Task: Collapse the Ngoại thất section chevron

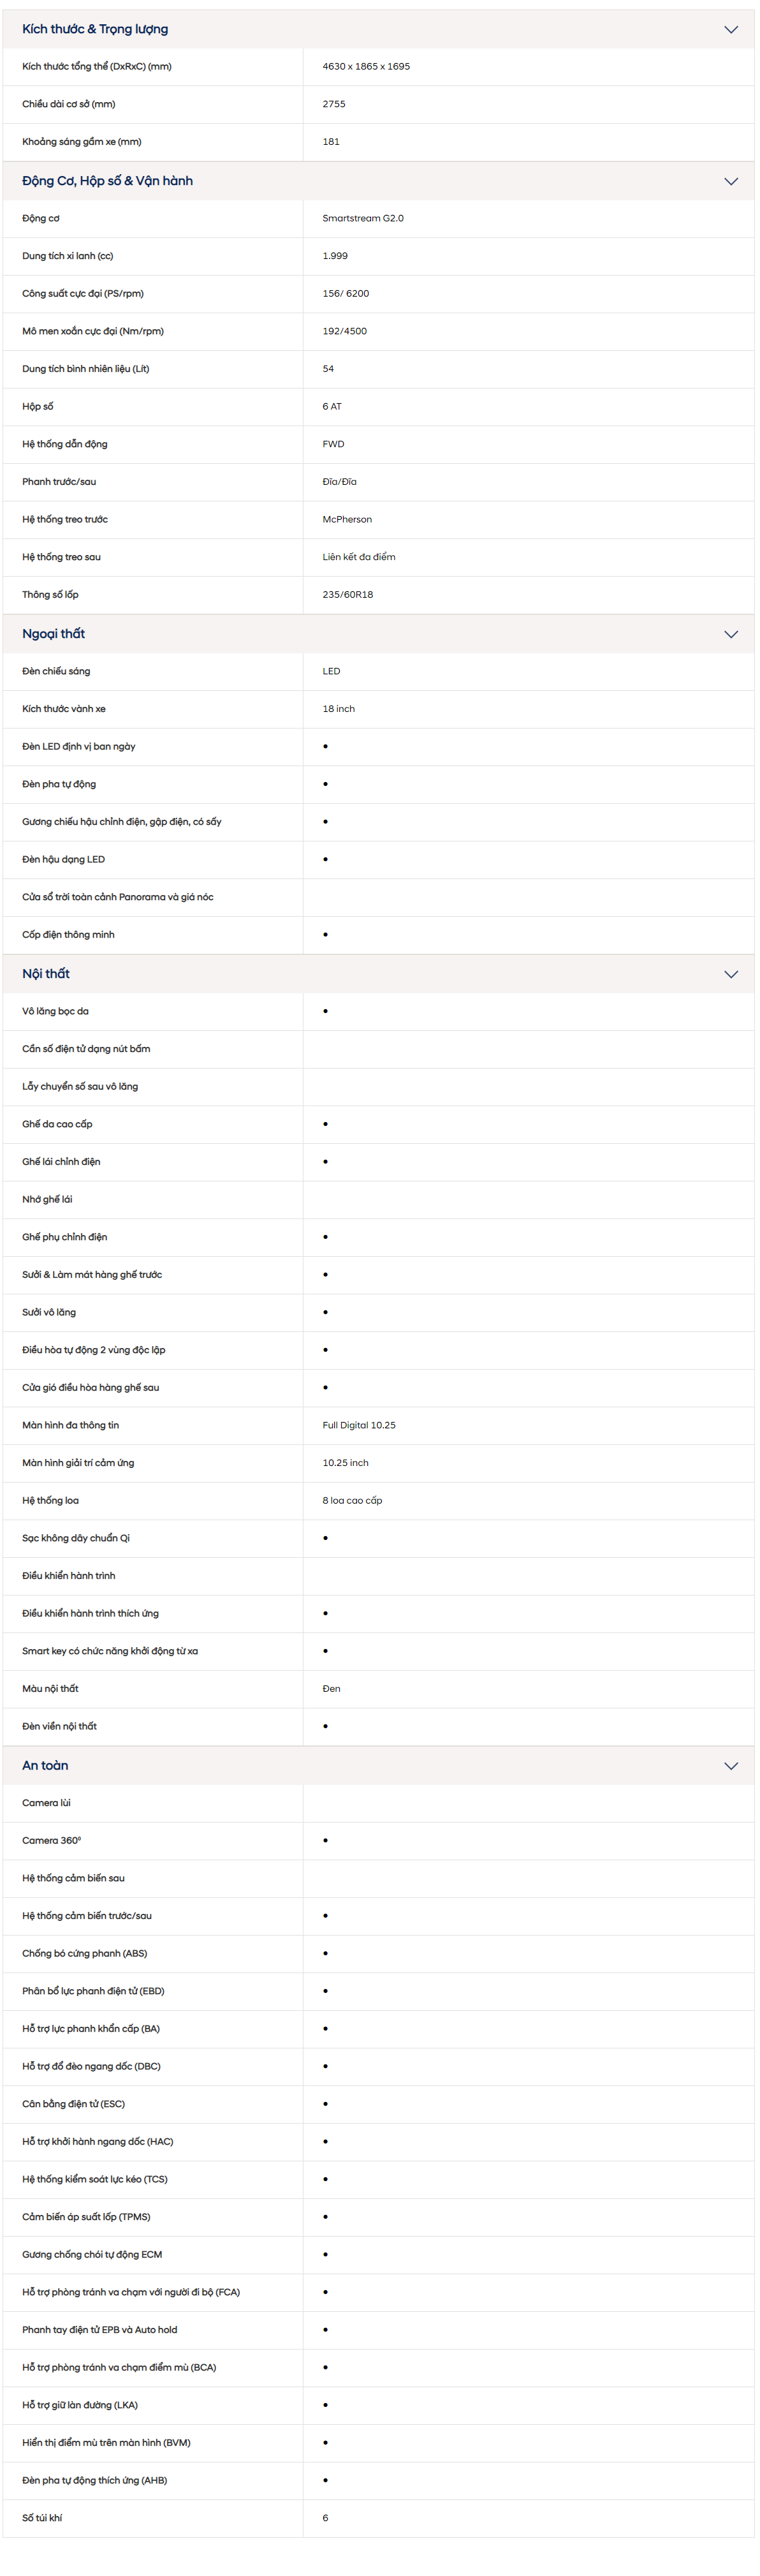Action: coord(731,635)
